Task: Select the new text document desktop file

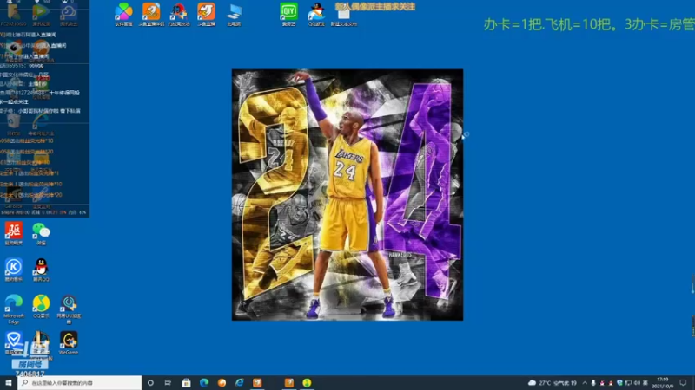Action: [x=343, y=17]
